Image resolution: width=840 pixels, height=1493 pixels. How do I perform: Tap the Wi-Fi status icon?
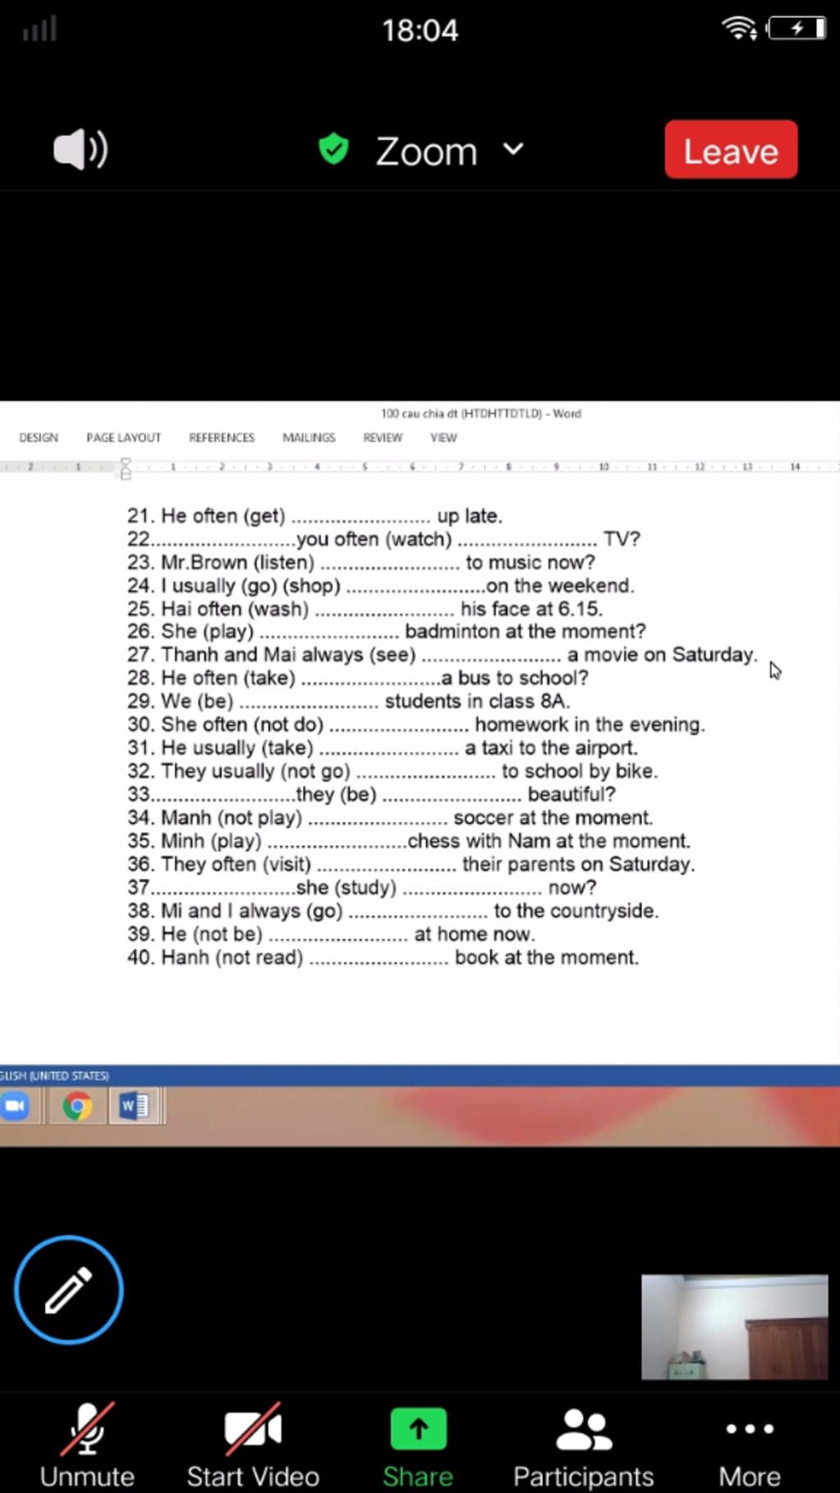[739, 29]
